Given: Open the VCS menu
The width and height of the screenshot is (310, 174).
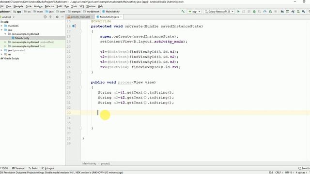Looking at the screenshot, I should [x=82, y=6].
